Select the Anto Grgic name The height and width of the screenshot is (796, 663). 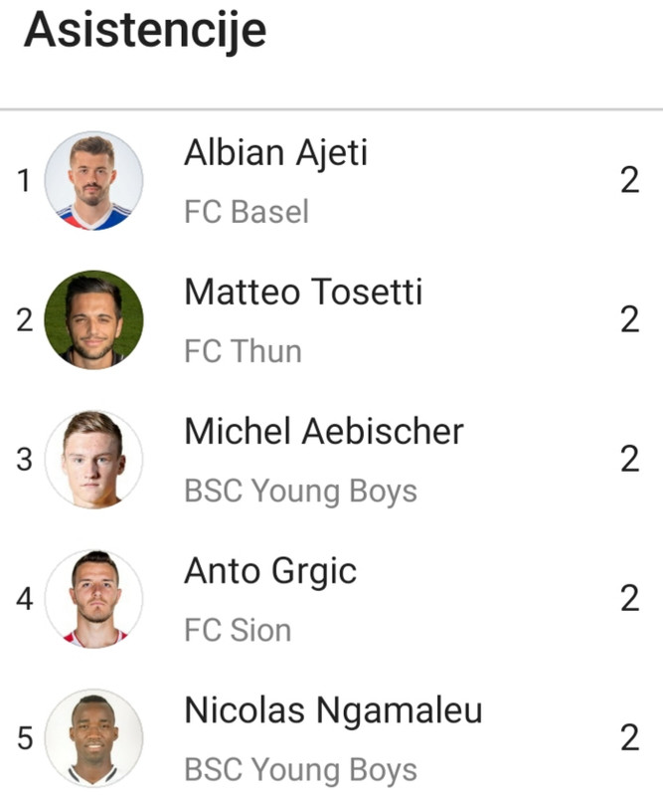point(270,572)
